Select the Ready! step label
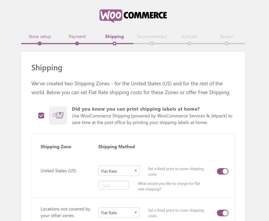Screen dimensions: 269x221 (227, 37)
